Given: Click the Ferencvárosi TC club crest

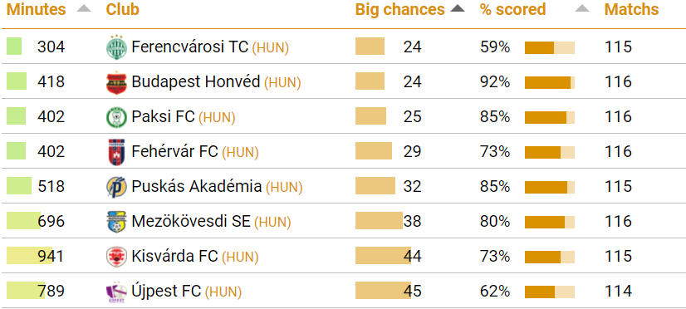Looking at the screenshot, I should coord(116,47).
